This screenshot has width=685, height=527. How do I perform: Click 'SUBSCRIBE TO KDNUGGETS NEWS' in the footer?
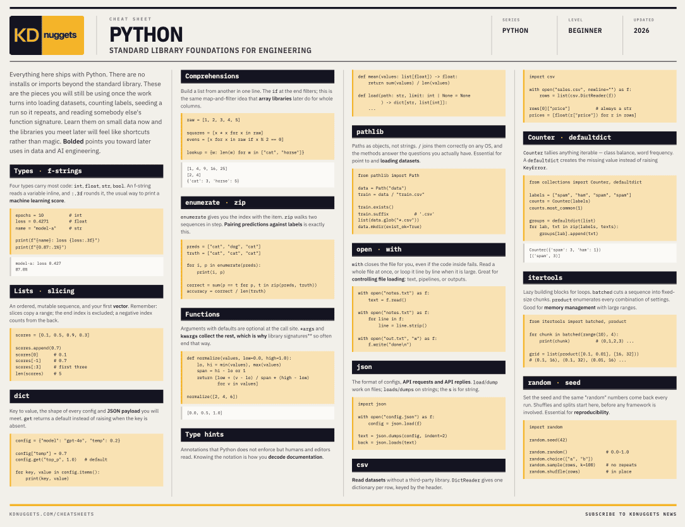[x=631, y=514]
